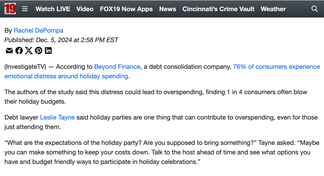Open Watch LIVE in navigation bar
324x176 pixels.
[x=53, y=9]
